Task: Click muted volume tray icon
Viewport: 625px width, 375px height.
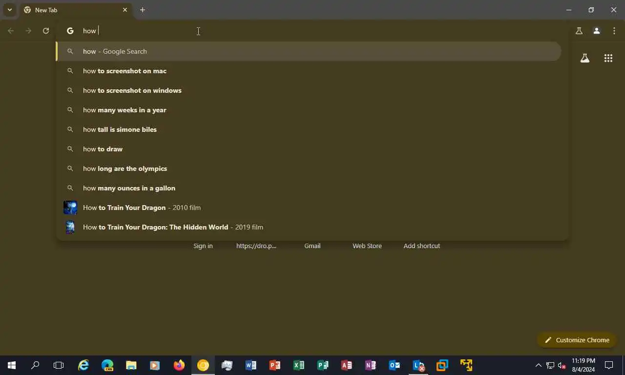Action: click(x=562, y=365)
